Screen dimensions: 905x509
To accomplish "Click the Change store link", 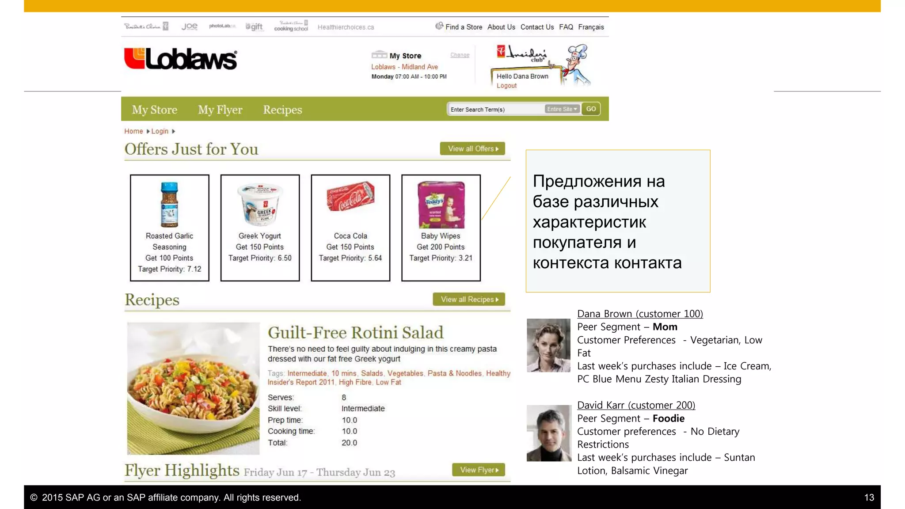I will pyautogui.click(x=460, y=55).
